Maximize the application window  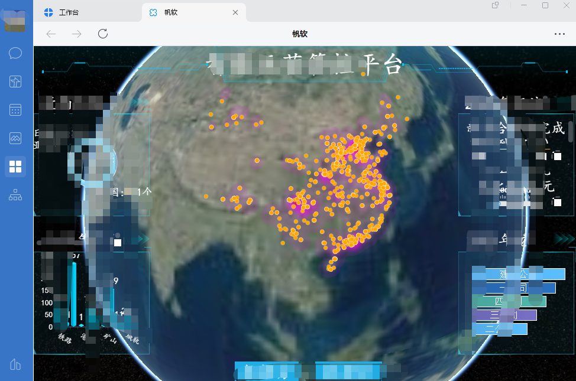(545, 5)
